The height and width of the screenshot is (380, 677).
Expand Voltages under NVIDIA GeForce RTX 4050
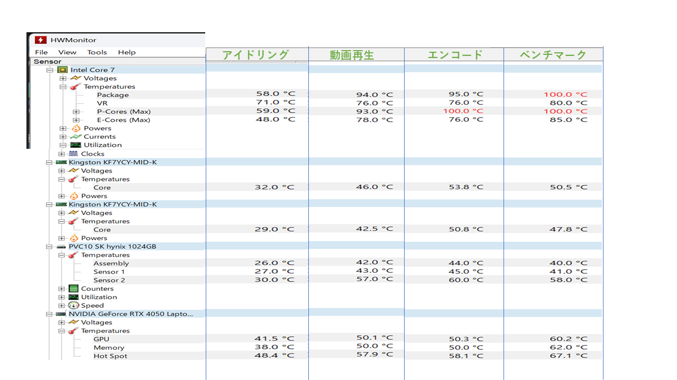coord(62,322)
